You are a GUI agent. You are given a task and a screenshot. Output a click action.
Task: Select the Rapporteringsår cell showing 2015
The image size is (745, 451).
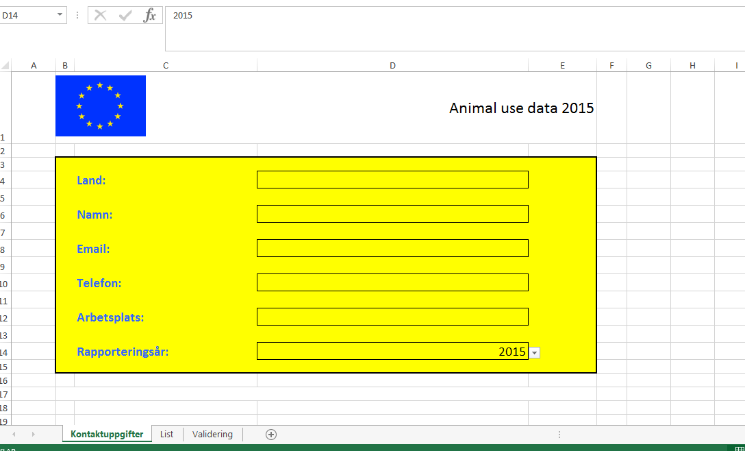point(392,351)
